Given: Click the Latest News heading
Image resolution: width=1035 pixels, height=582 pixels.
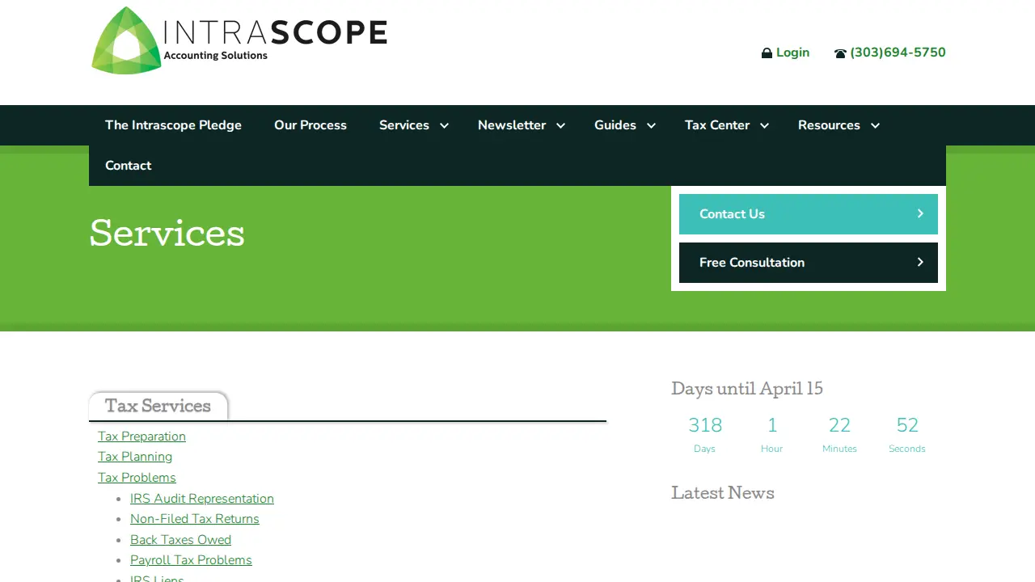Looking at the screenshot, I should (723, 493).
